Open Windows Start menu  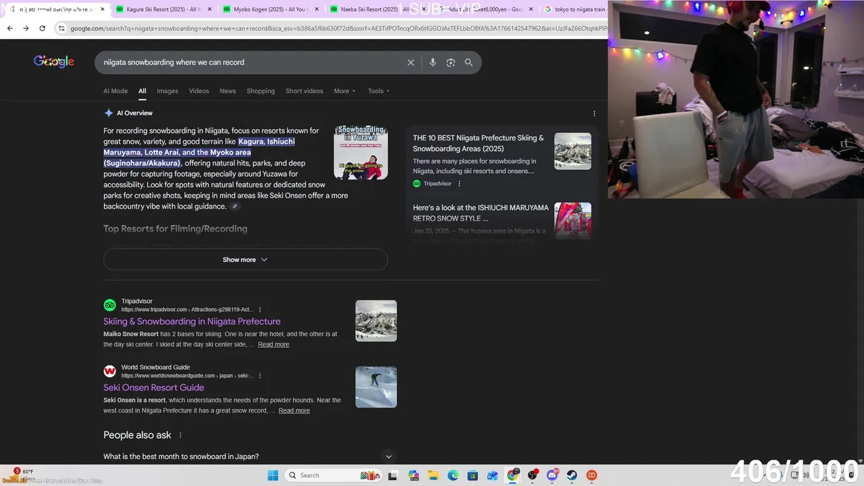(x=273, y=475)
